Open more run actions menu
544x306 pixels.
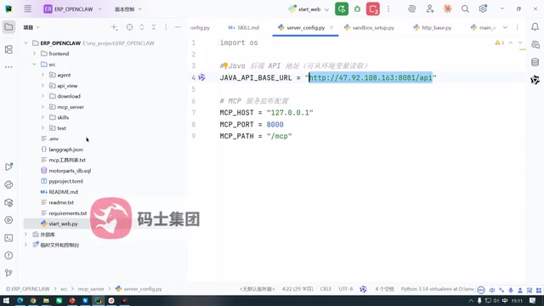point(388,9)
